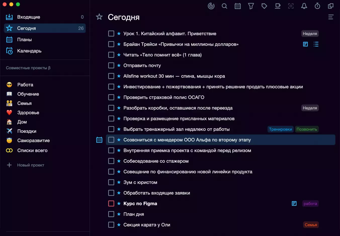This screenshot has height=236, width=340.
Task: Click calendar icon left of Созвониться task
Action: 99,140
